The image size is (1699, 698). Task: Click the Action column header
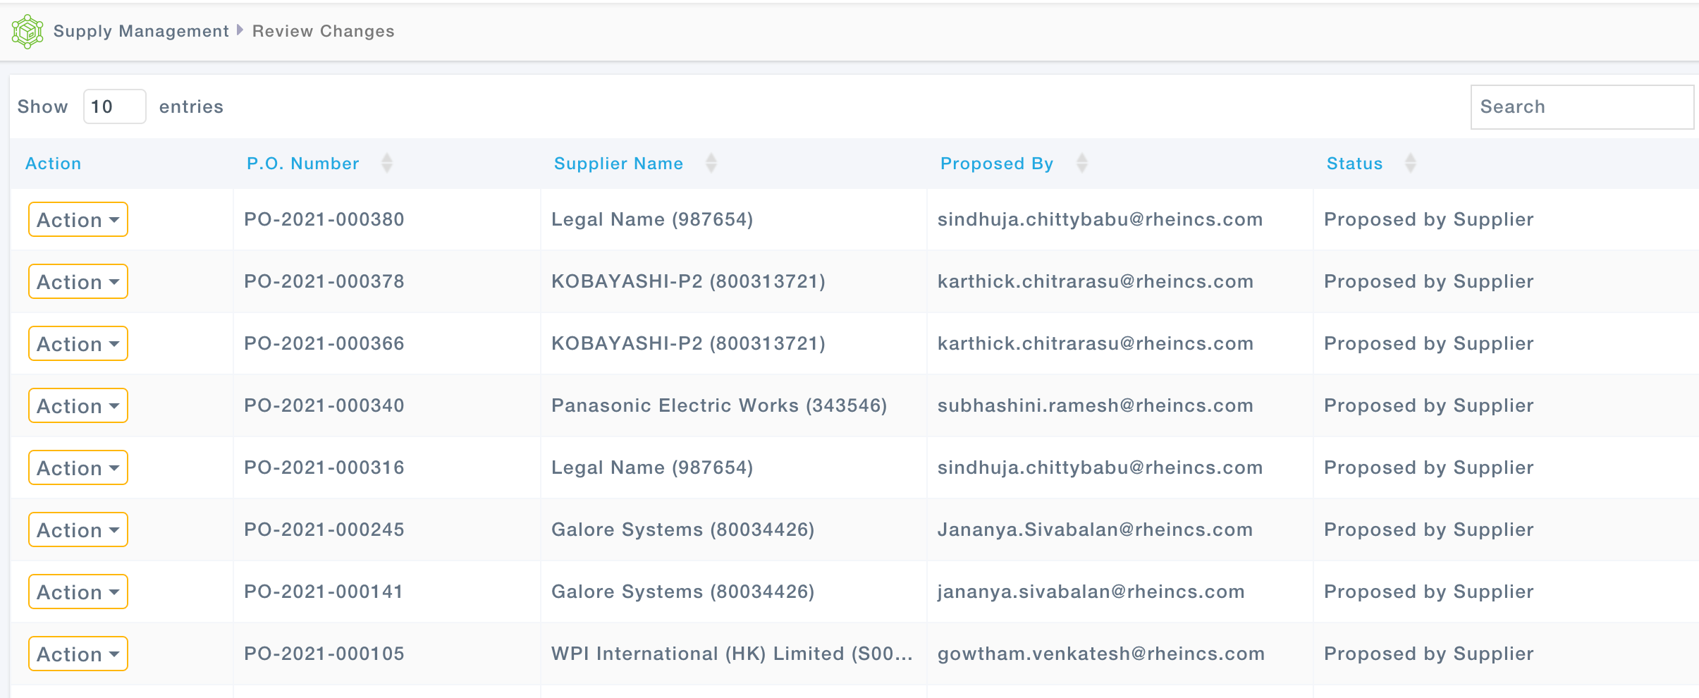[53, 164]
